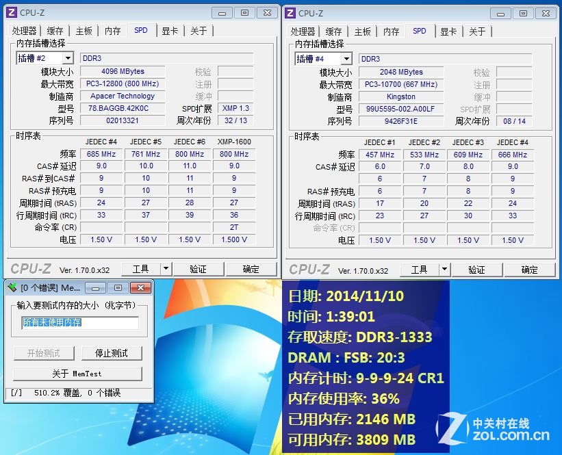Select SPD tab in left CPU-Z window
Viewport: 562px width, 455px height.
[x=141, y=31]
